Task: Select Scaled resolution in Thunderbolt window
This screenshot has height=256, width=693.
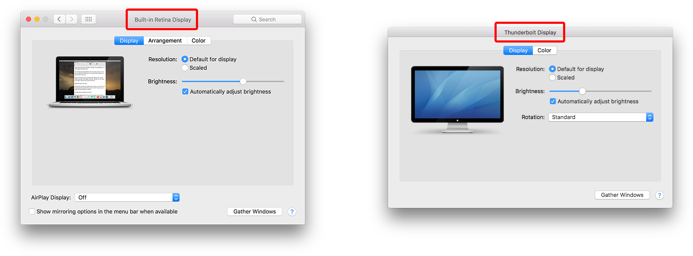Action: [552, 77]
